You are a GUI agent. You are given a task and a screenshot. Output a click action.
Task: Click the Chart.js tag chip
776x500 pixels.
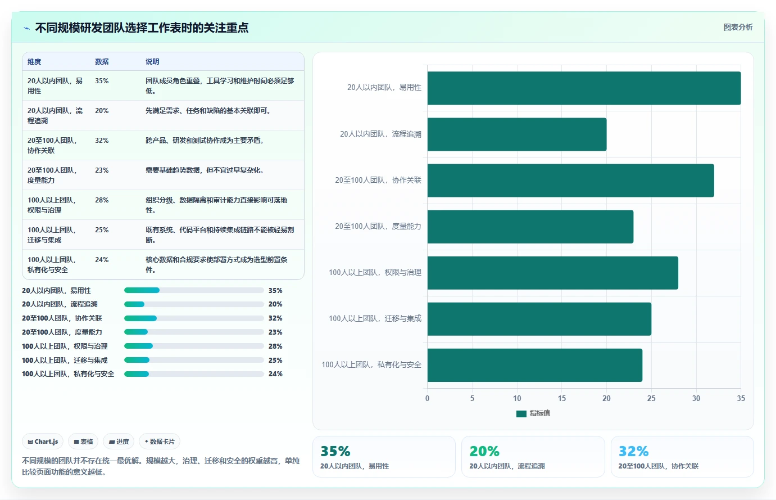click(x=43, y=442)
